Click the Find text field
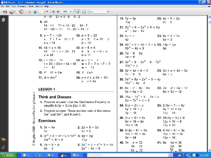Screen dimensions: 211x158 98,12
